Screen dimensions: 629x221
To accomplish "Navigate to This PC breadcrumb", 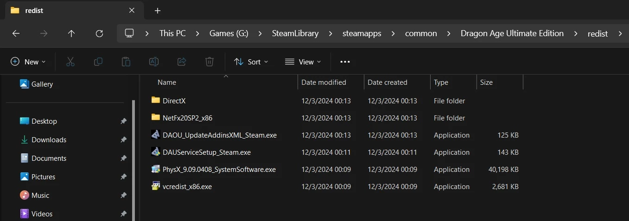I will tap(172, 33).
